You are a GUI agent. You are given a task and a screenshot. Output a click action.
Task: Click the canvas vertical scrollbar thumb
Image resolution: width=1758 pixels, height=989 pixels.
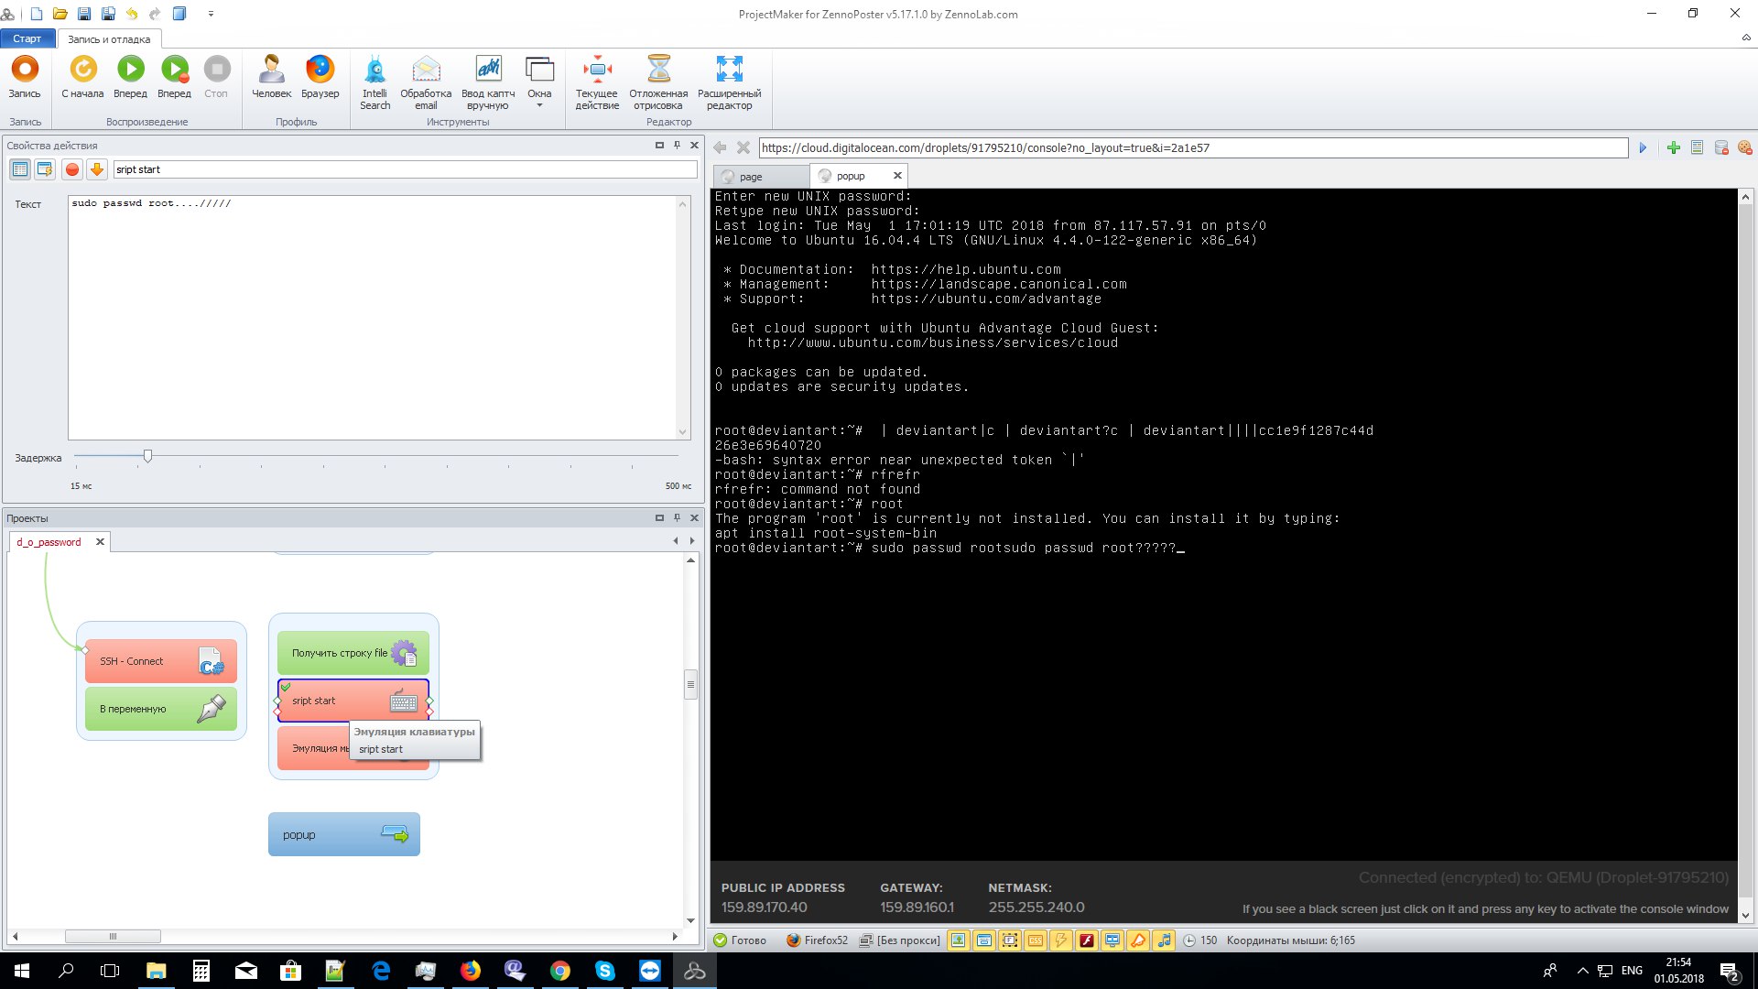pos(691,684)
